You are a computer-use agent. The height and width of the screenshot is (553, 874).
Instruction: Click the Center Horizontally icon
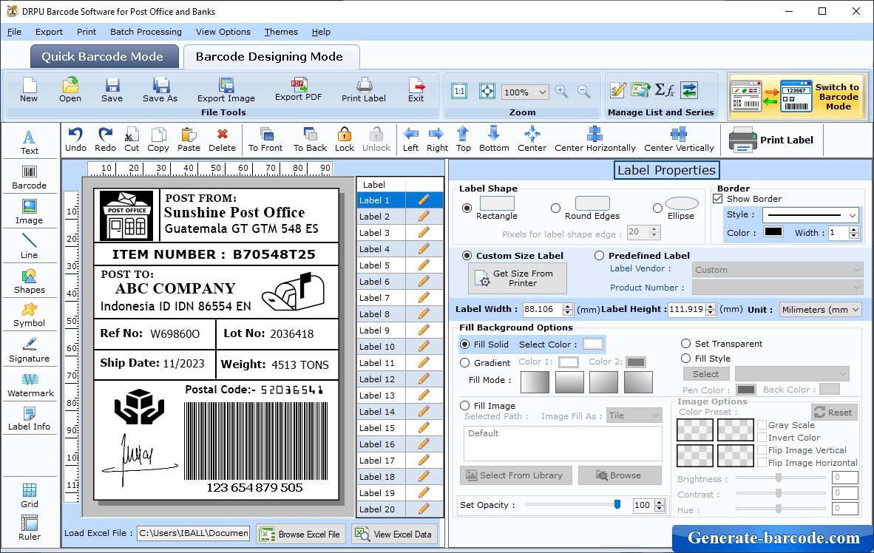click(x=594, y=140)
